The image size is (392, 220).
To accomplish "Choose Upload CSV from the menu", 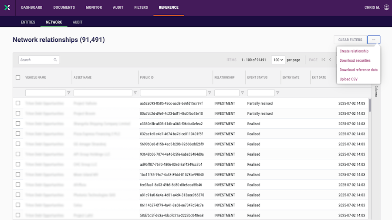I will tap(348, 79).
